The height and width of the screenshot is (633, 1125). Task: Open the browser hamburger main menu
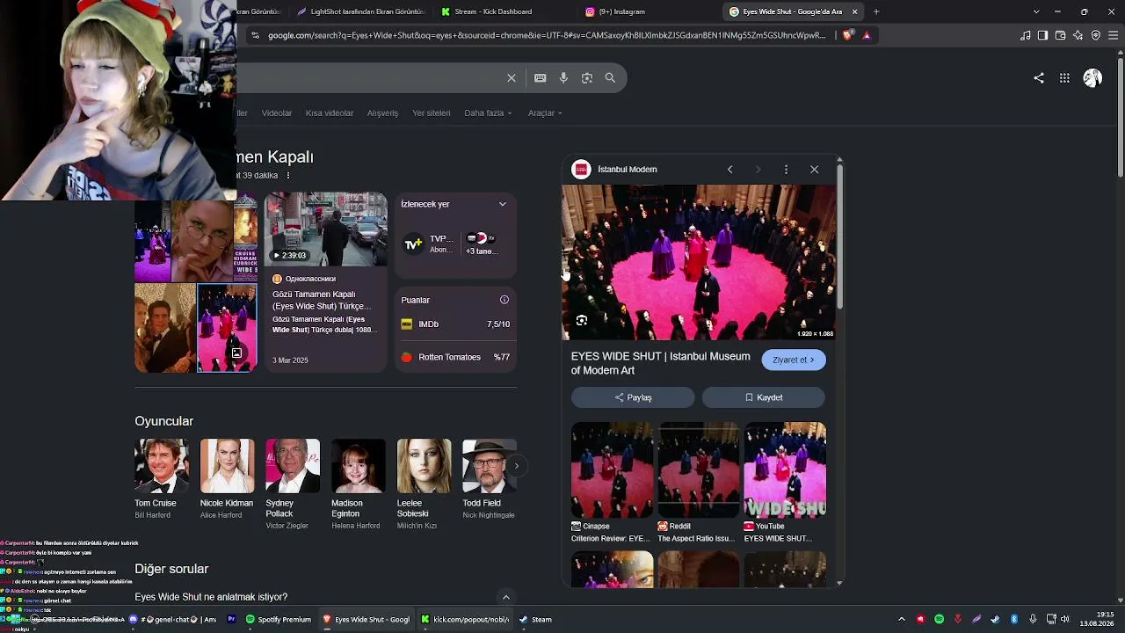[1114, 35]
